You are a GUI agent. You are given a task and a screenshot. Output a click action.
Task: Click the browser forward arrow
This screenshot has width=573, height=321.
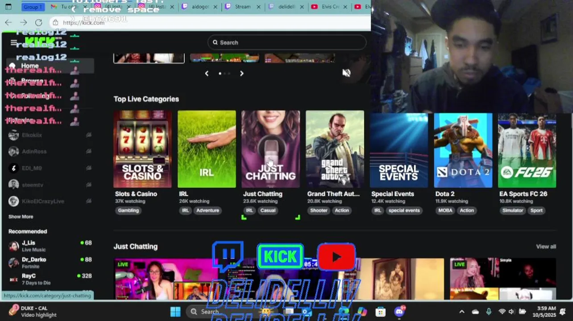(x=24, y=22)
